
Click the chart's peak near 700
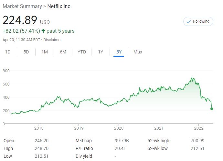[192, 78]
